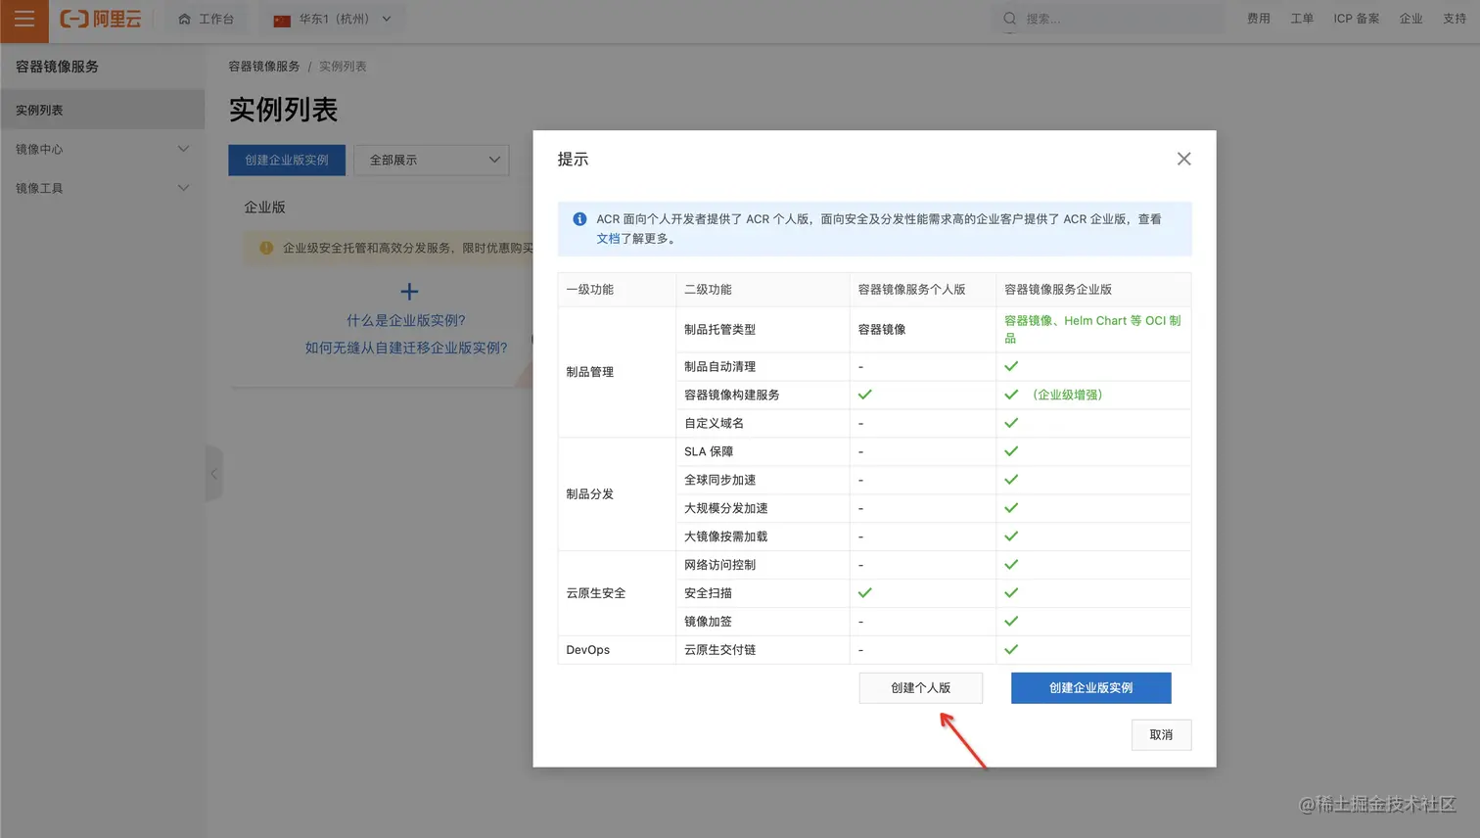
Task: Click 自定义域名 enterprise checkmark
Action: coord(1011,423)
